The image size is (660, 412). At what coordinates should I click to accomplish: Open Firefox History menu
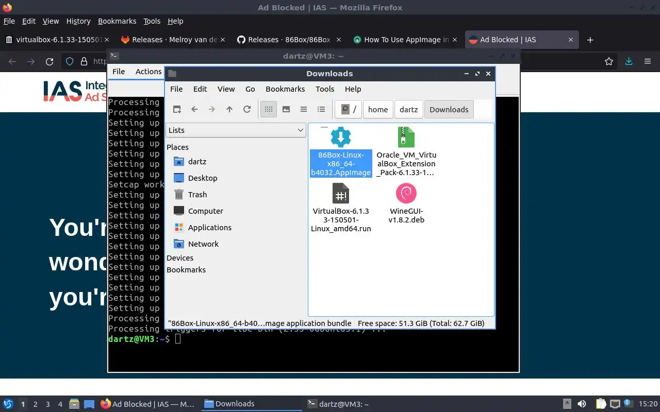[78, 21]
